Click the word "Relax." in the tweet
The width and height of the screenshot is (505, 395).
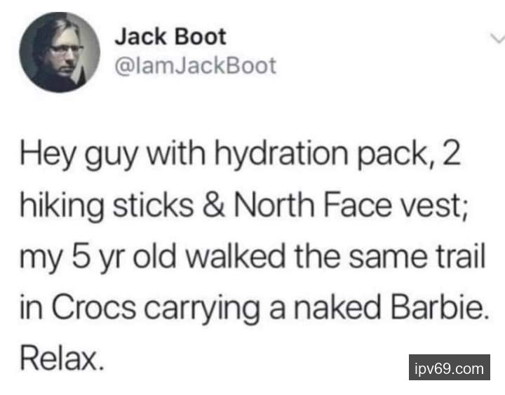[x=62, y=359]
